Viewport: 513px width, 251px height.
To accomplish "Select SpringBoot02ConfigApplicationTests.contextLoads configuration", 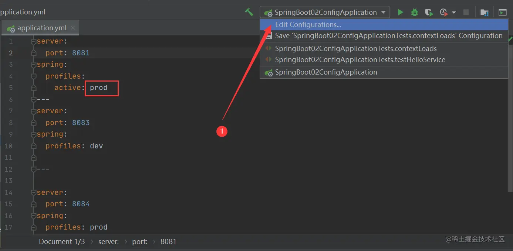I will coord(384,49).
